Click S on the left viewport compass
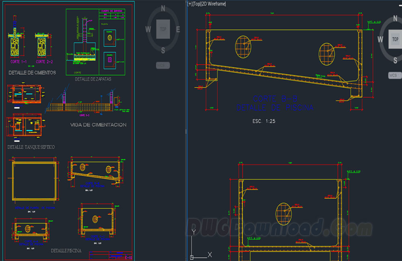402x261 pixels. 163,51
